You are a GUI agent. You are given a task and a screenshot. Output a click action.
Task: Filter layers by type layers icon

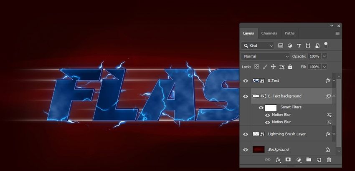tap(299, 46)
